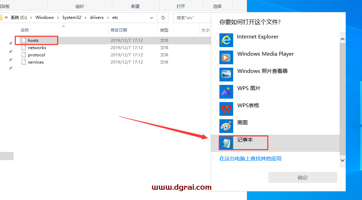Image resolution: width=362 pixels, height=200 pixels.
Task: Click the 文件 type cell of the protocol row
Action: point(164,55)
